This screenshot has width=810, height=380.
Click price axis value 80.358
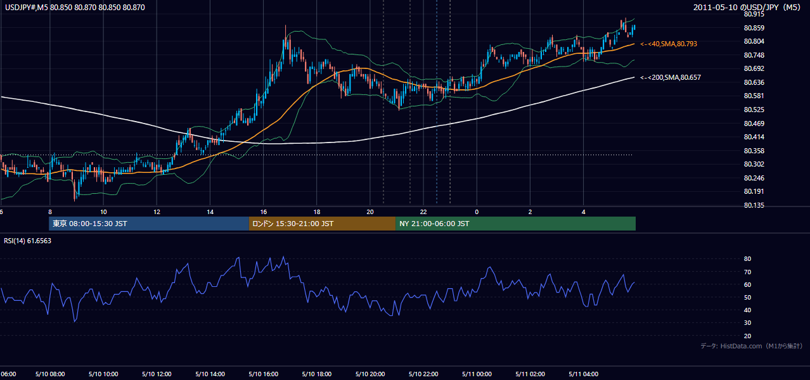coord(754,151)
